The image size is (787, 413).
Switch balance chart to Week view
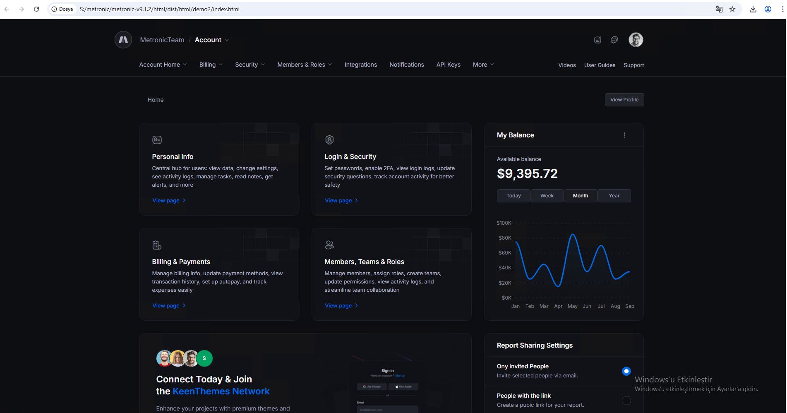tap(547, 196)
